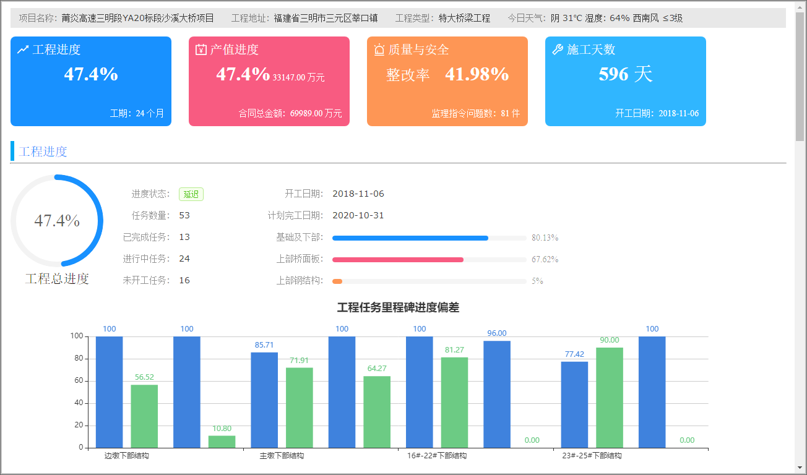Open the pink 产值进度 summary card
This screenshot has width=807, height=475.
click(269, 81)
